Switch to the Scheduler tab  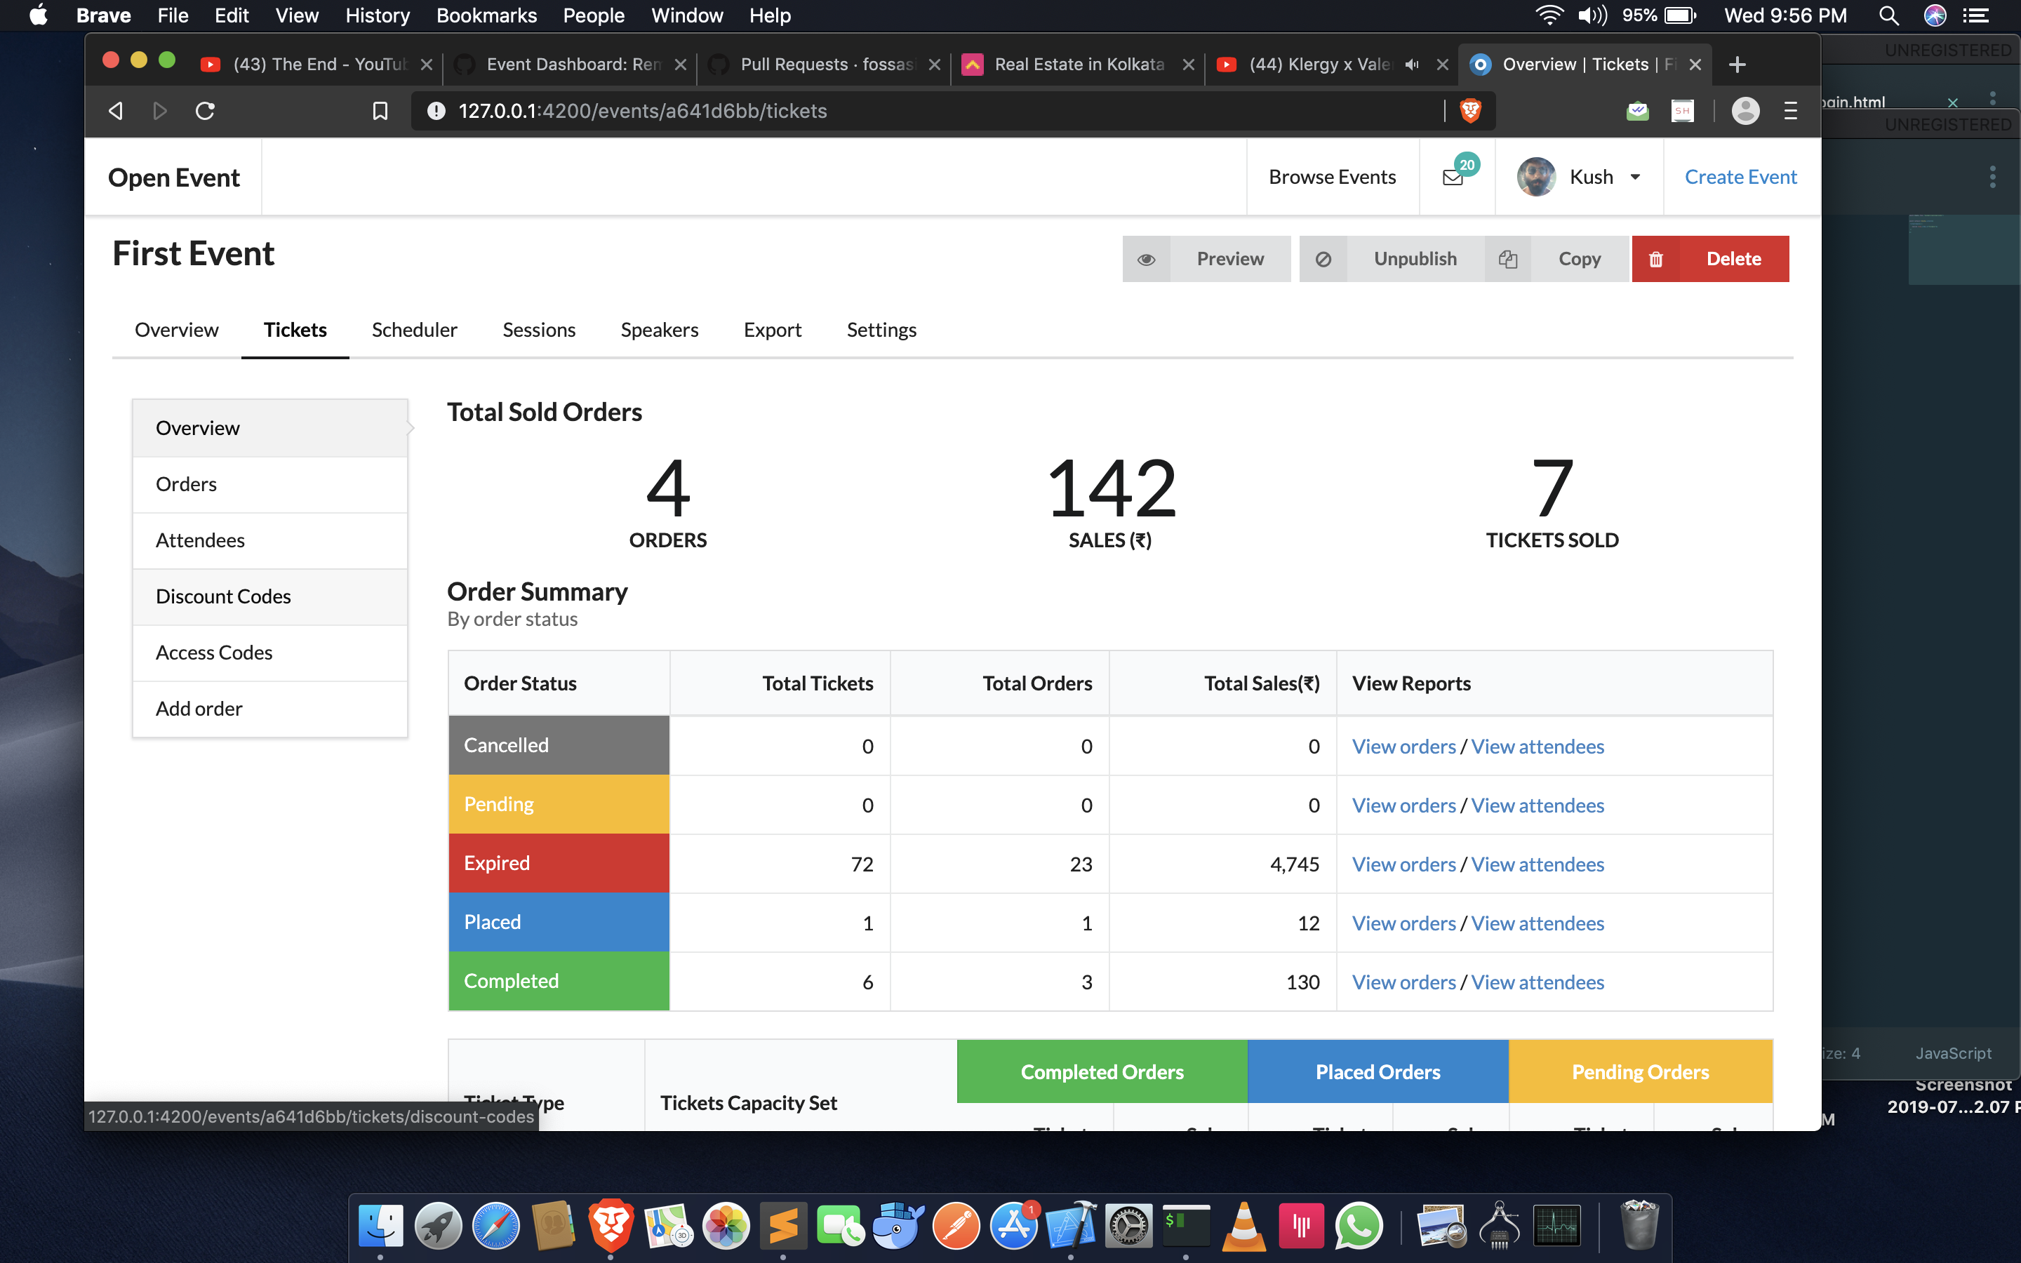coord(414,330)
